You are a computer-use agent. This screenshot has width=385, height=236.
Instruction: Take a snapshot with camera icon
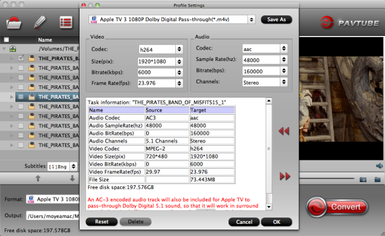click(x=363, y=180)
